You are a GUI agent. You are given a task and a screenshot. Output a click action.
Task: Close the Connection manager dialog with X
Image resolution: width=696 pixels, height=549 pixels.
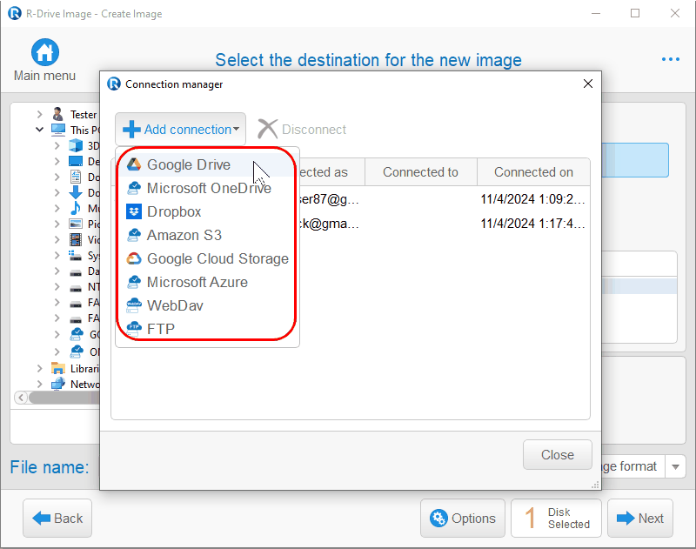pos(588,84)
